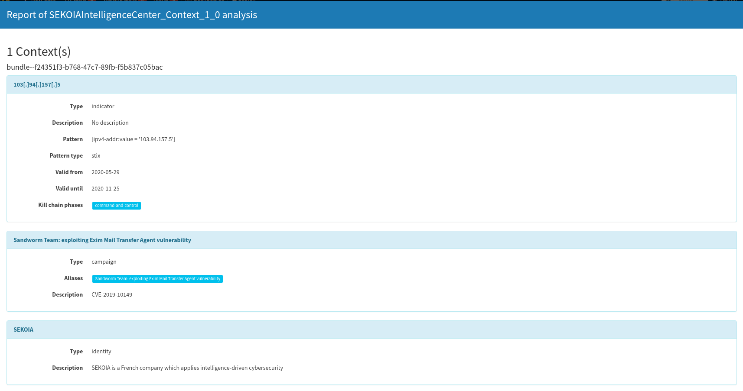743x391 pixels.
Task: Click the valid from date 2020-05-29
Action: click(105, 172)
